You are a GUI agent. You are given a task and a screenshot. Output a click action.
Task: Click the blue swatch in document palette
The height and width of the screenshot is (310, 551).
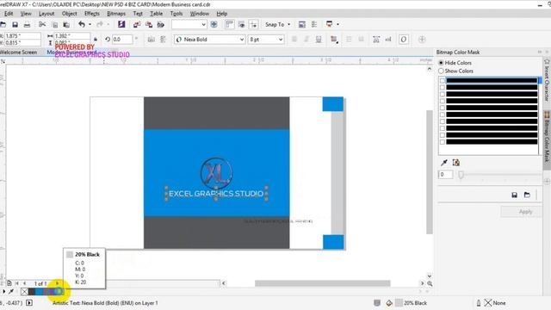point(39,291)
